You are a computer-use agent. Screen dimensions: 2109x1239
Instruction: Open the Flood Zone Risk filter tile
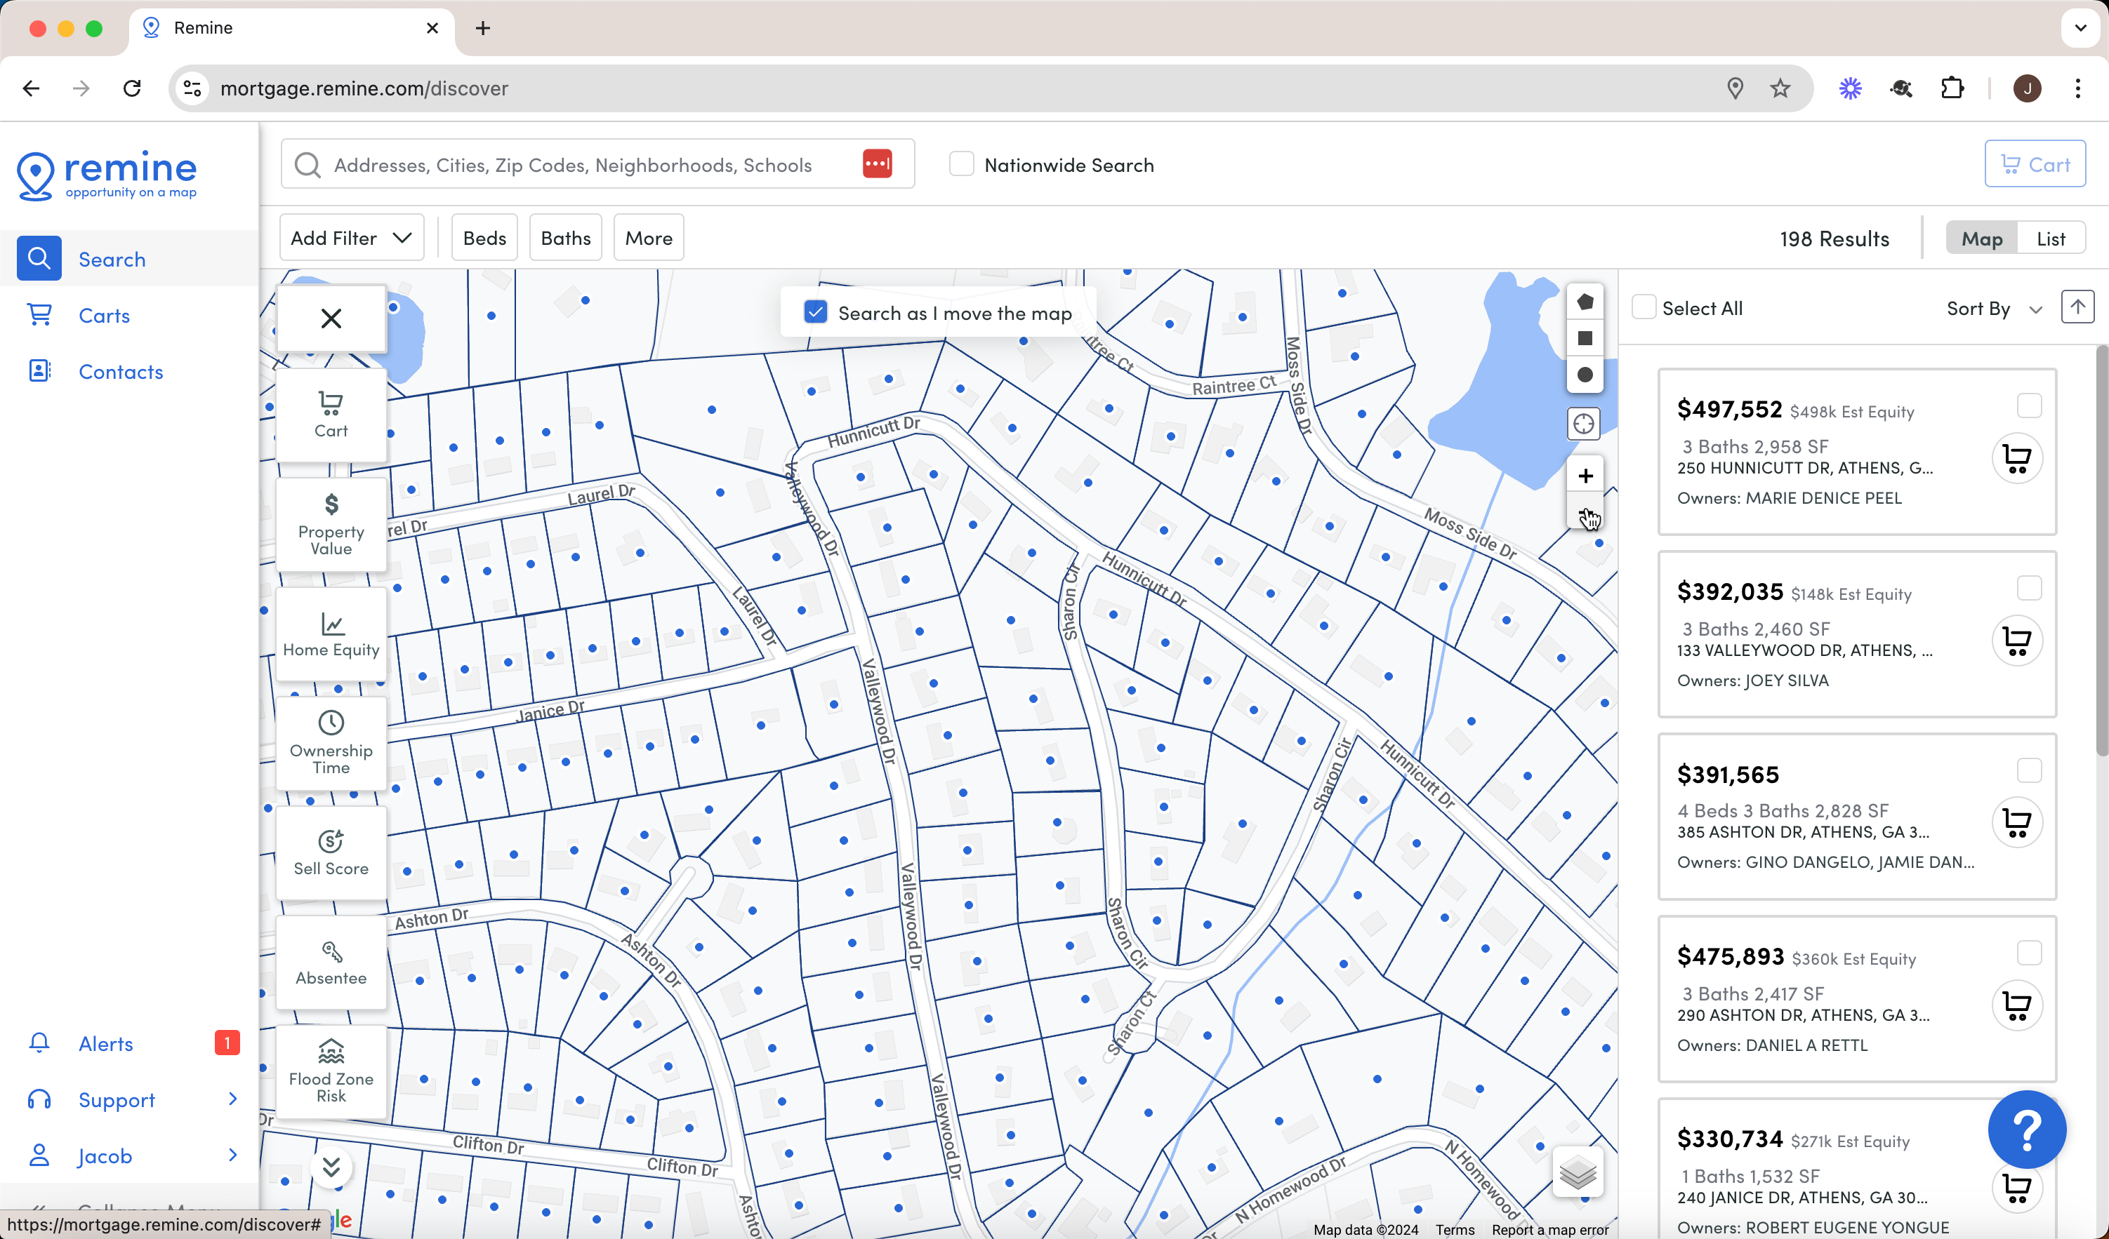pos(331,1072)
